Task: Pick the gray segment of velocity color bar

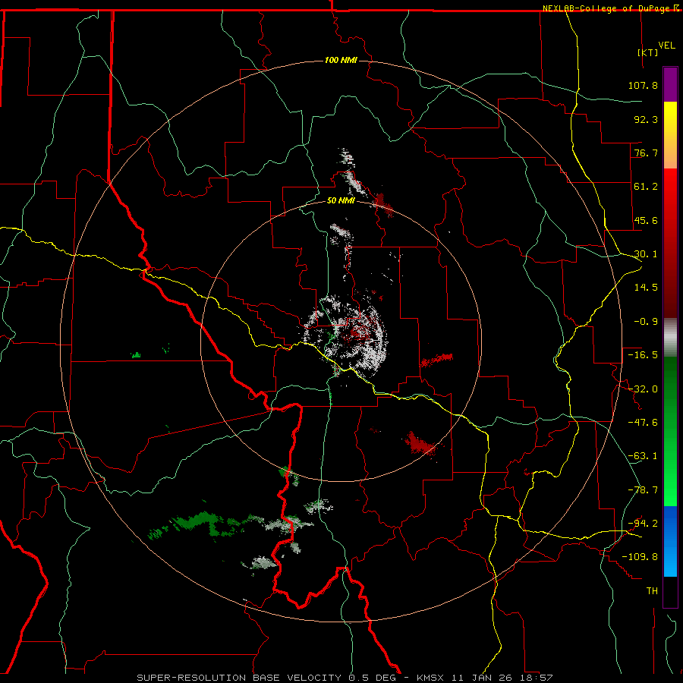Action: [x=670, y=338]
